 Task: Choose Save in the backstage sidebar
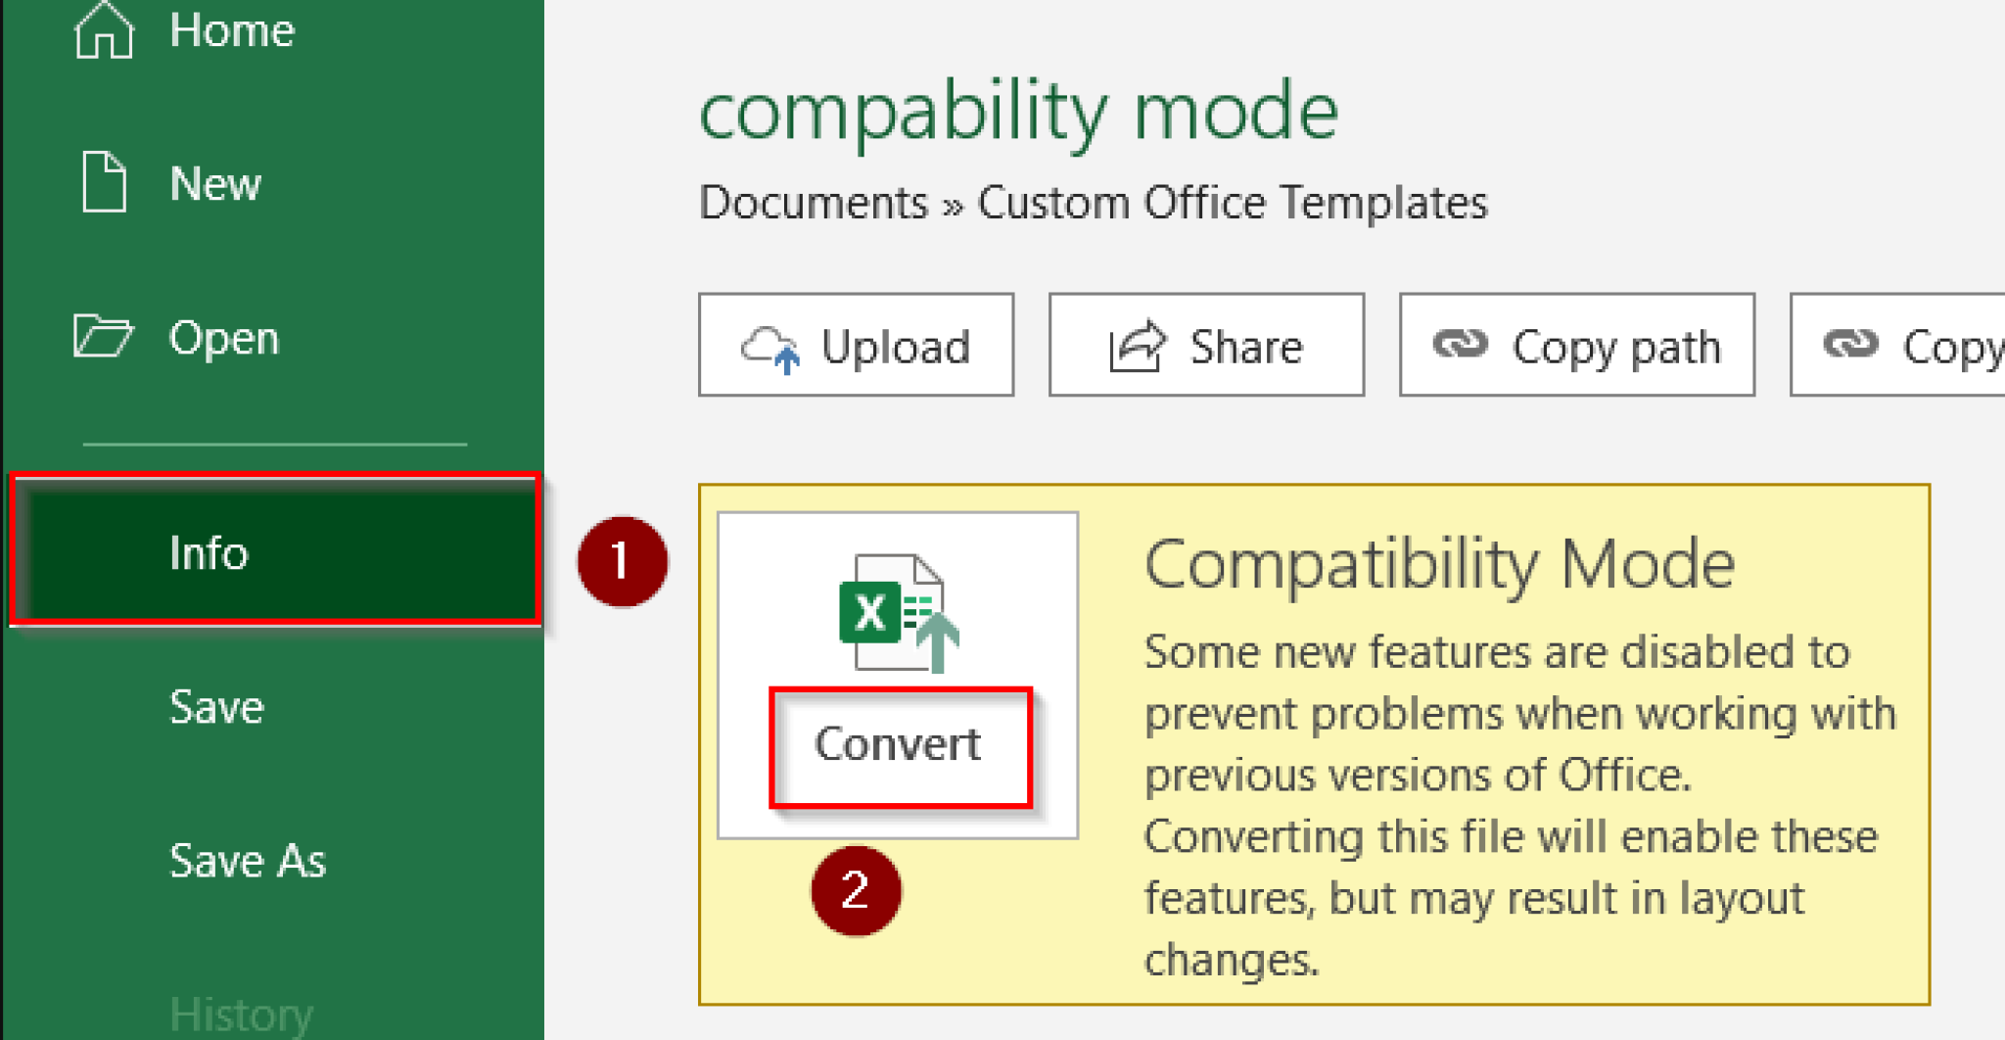point(216,707)
